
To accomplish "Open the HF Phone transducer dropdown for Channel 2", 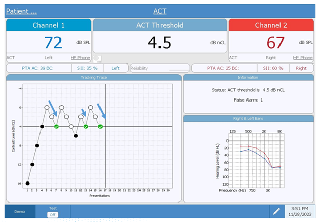I will pyautogui.click(x=303, y=58).
